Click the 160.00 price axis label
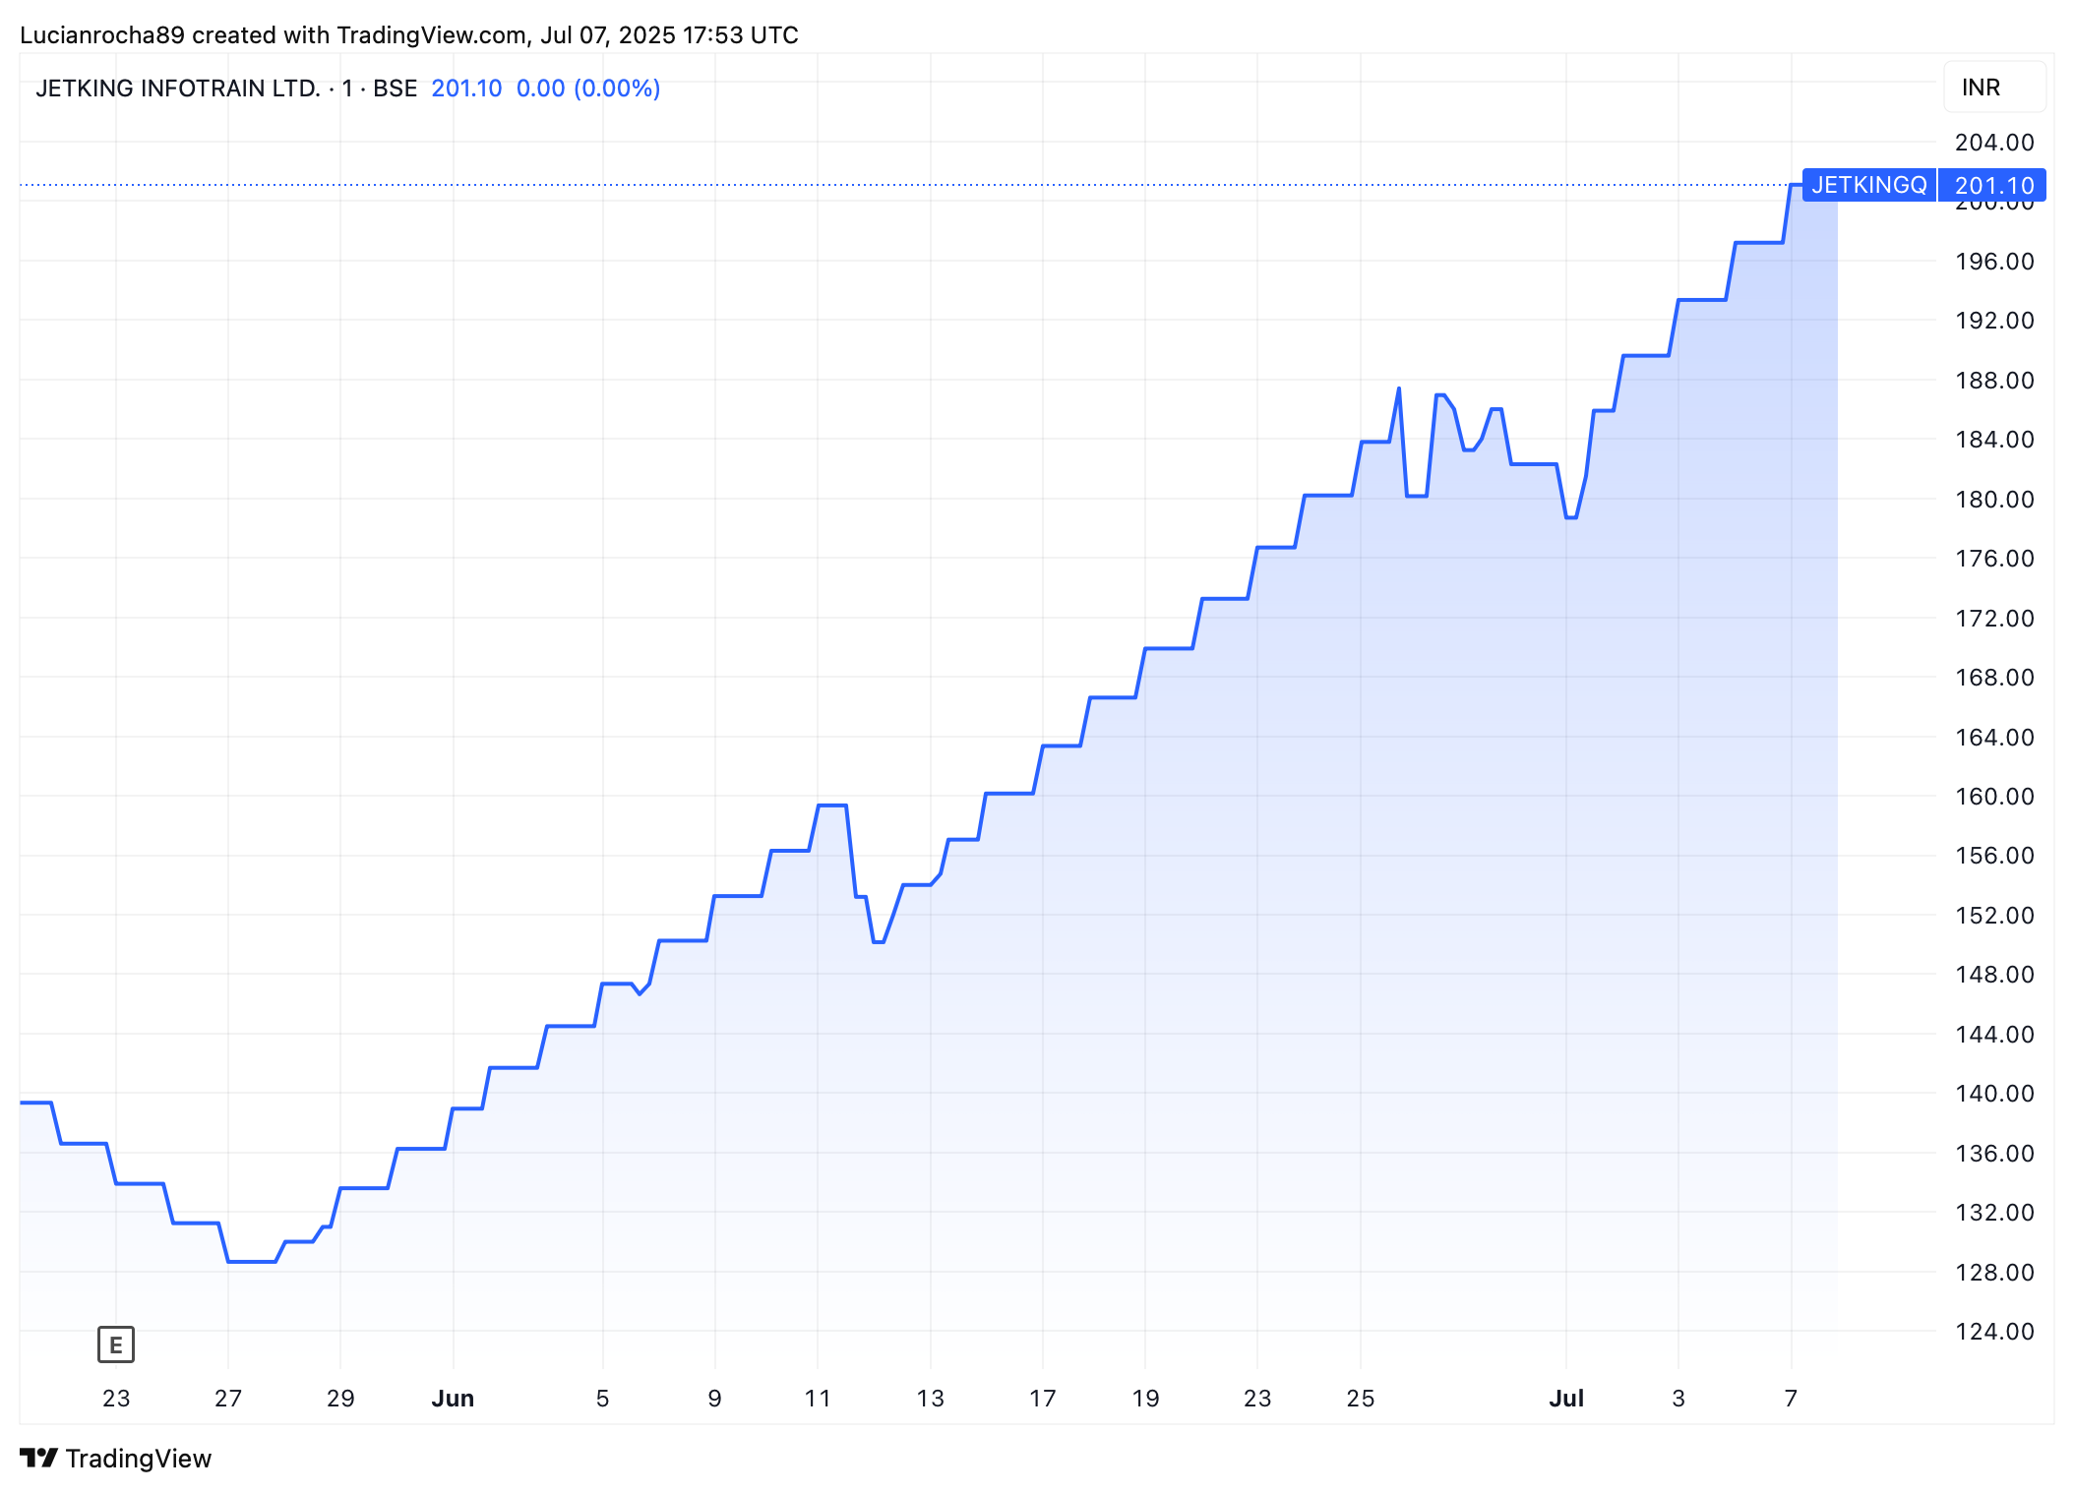Image resolution: width=2074 pixels, height=1493 pixels. pos(1994,797)
